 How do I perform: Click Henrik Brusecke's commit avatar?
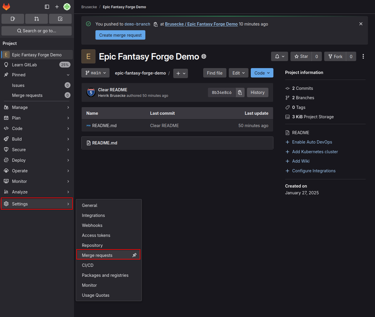point(91,92)
